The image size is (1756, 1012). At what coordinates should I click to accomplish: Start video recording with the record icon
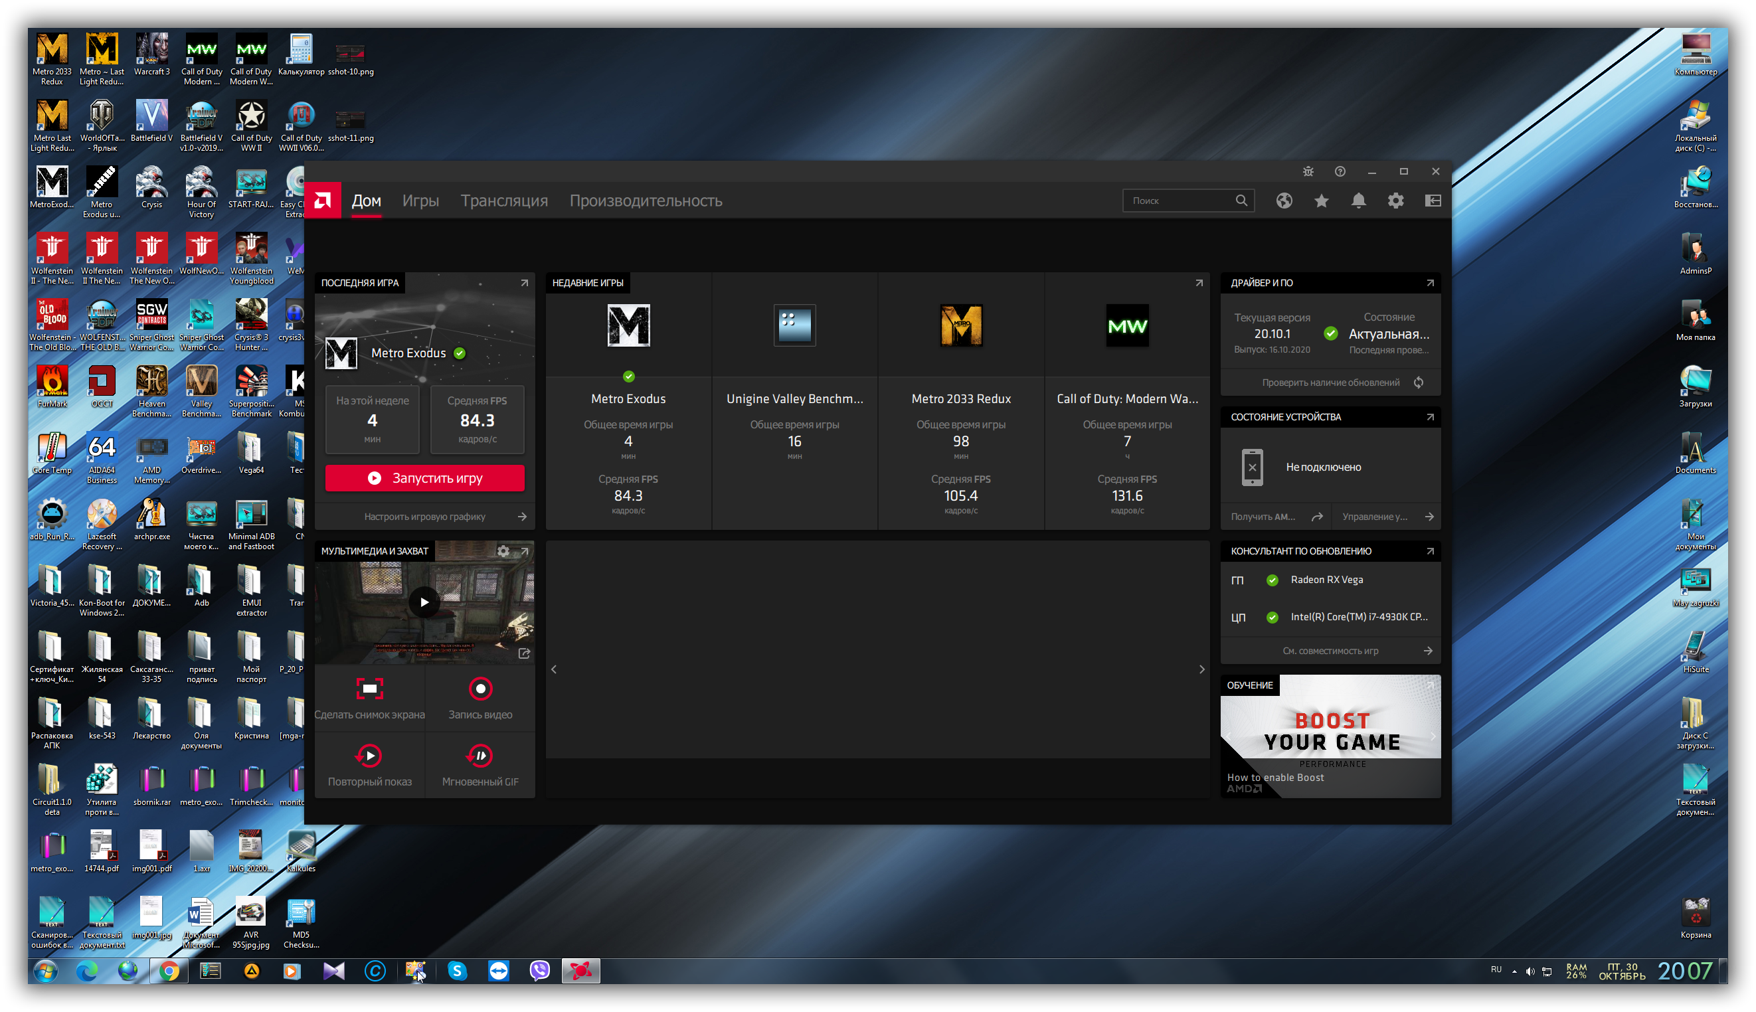[480, 689]
